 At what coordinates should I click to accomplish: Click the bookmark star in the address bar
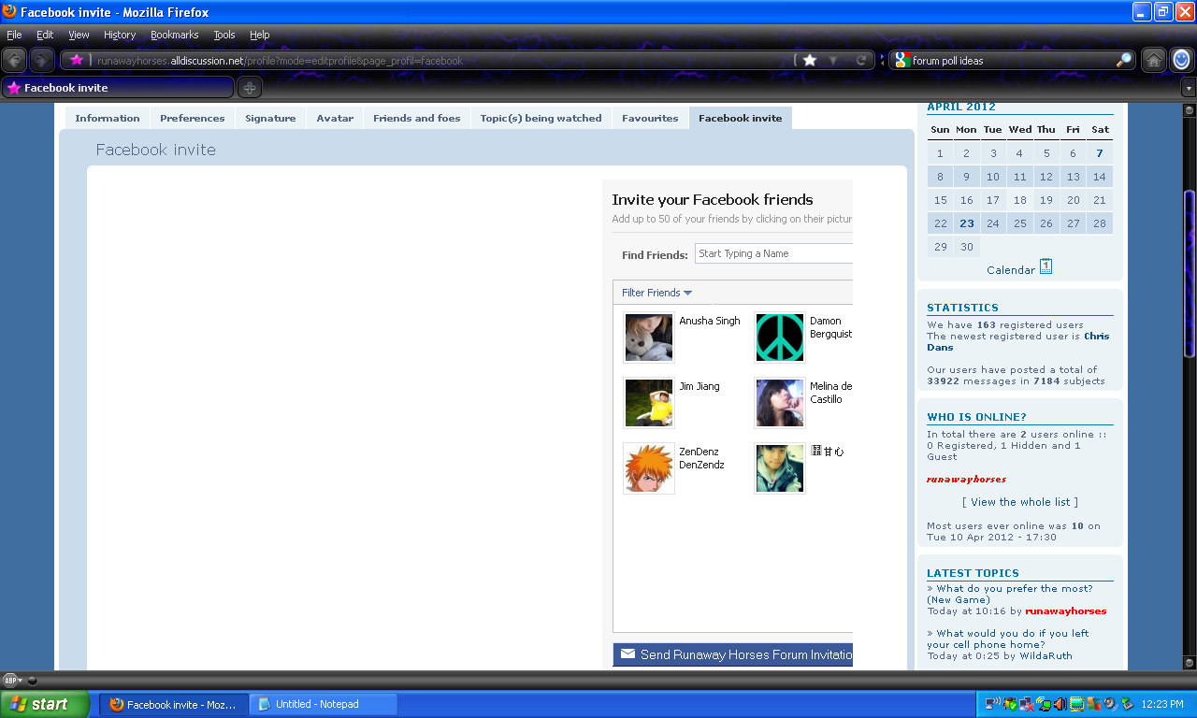click(x=810, y=60)
